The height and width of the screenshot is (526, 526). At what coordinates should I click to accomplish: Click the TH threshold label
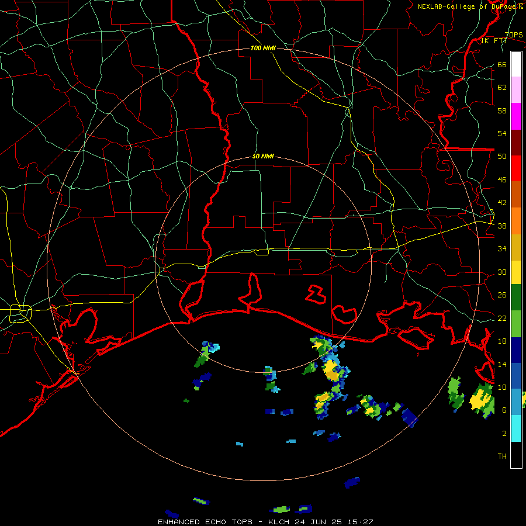502,456
